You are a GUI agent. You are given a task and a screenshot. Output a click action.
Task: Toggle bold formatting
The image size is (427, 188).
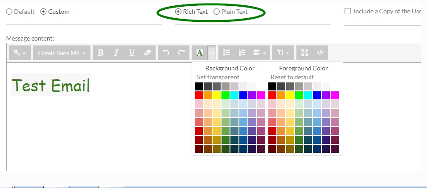tap(101, 53)
